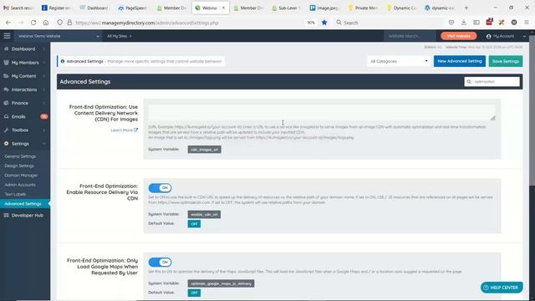The width and height of the screenshot is (535, 301).
Task: Click the Toolbox sidebar chevron
Action: coord(44,130)
